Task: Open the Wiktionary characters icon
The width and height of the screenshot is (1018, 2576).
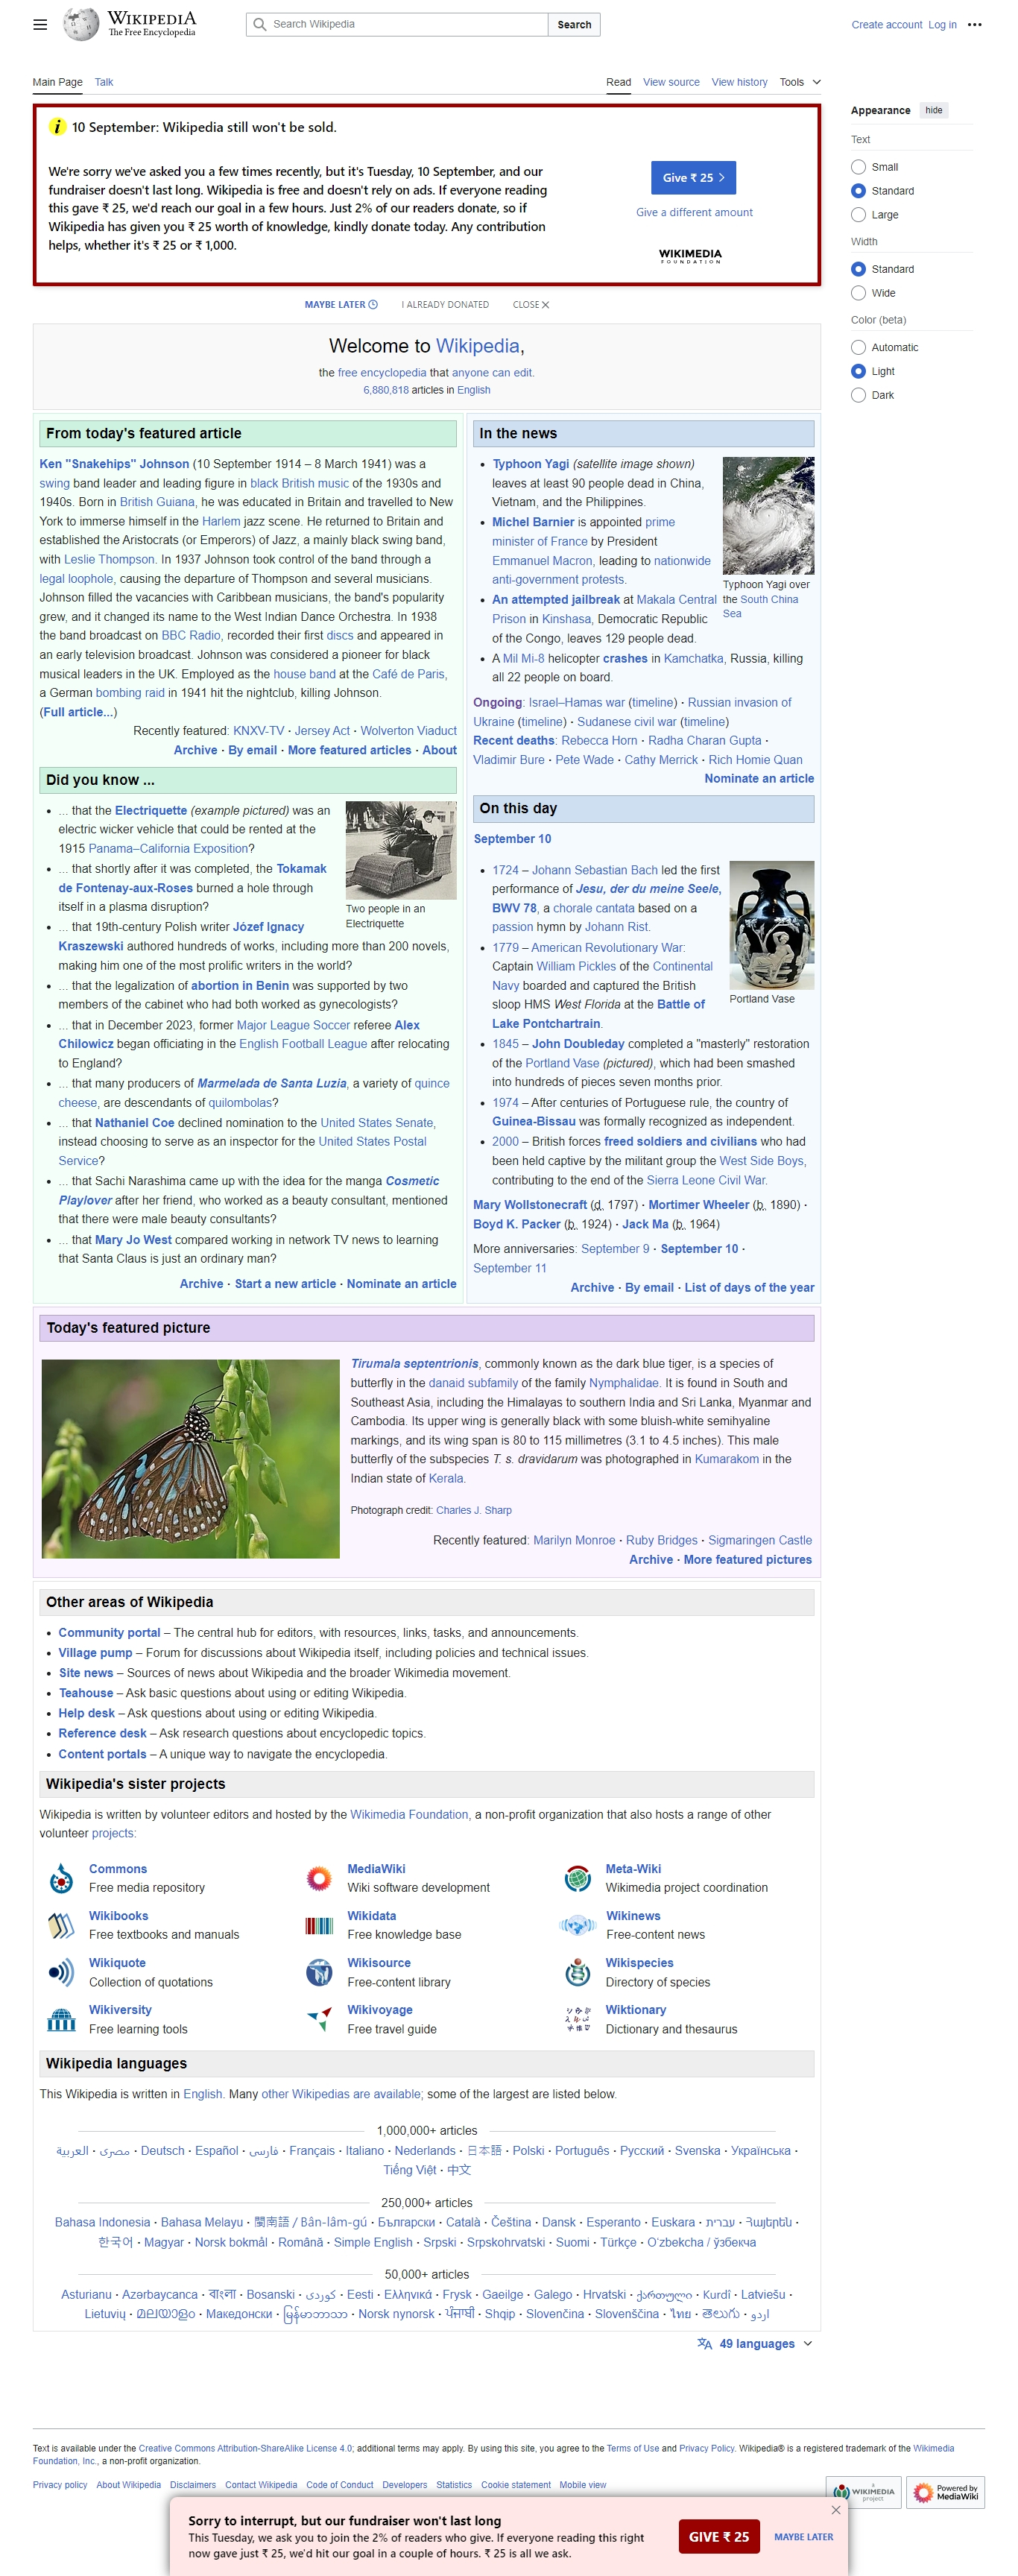Action: point(577,2019)
